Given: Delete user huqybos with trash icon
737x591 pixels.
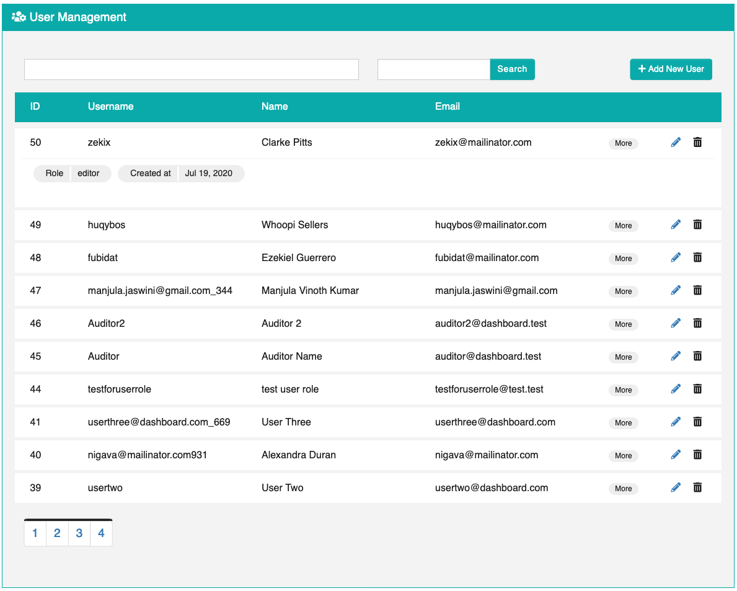Looking at the screenshot, I should [697, 224].
